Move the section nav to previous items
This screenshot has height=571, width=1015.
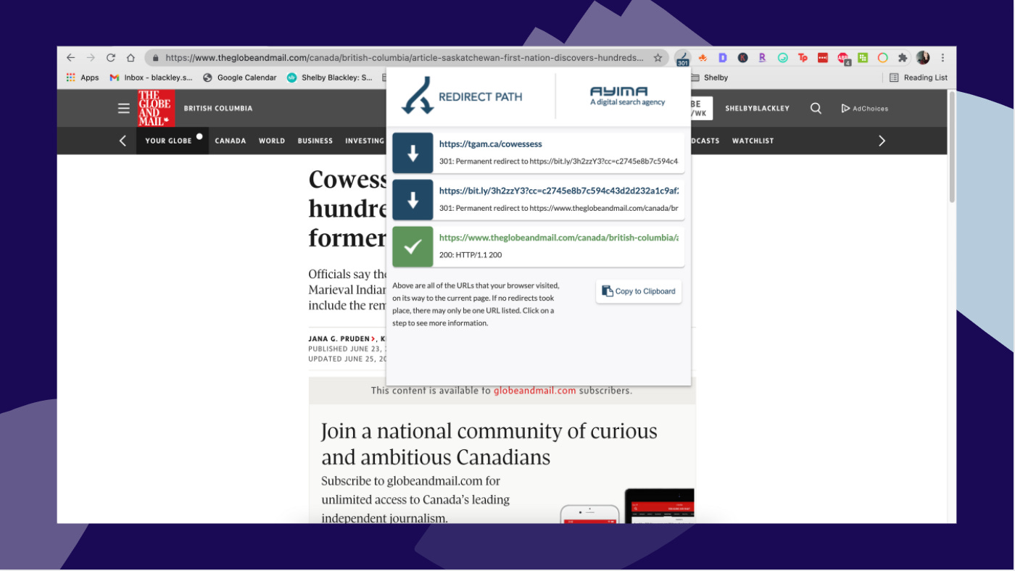pyautogui.click(x=123, y=141)
